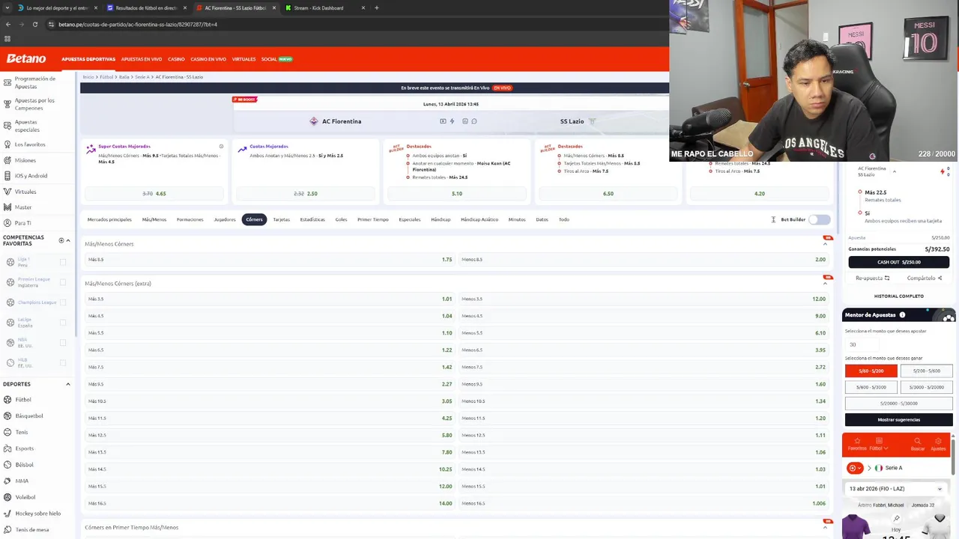Open Los favoritos in sidebar
The height and width of the screenshot is (539, 959).
(x=30, y=144)
